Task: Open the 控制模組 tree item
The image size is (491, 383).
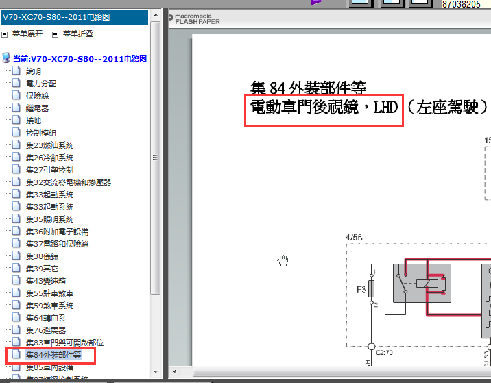Action: tap(41, 133)
